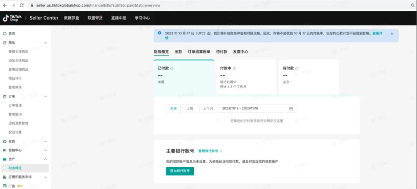Select the 上周 date filter
The width and height of the screenshot is (417, 189).
click(190, 109)
